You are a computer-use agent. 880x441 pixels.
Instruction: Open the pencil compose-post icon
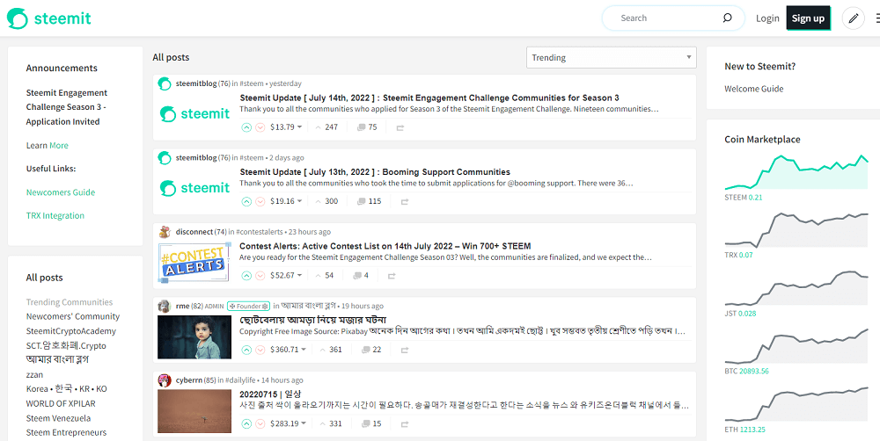[x=853, y=18]
